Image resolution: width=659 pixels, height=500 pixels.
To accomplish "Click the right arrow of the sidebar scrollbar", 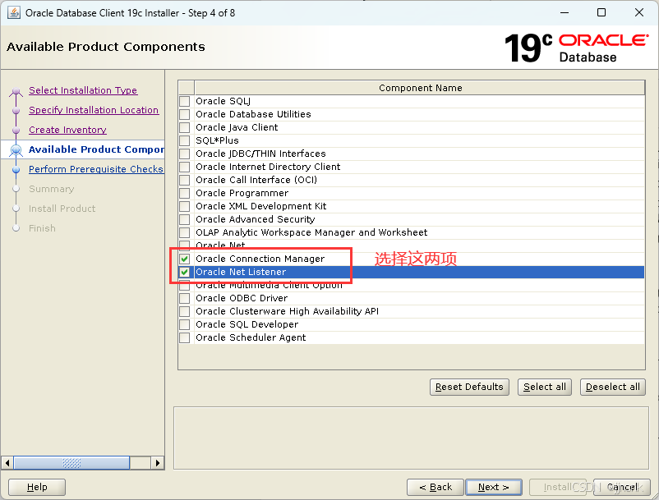I will tap(157, 463).
